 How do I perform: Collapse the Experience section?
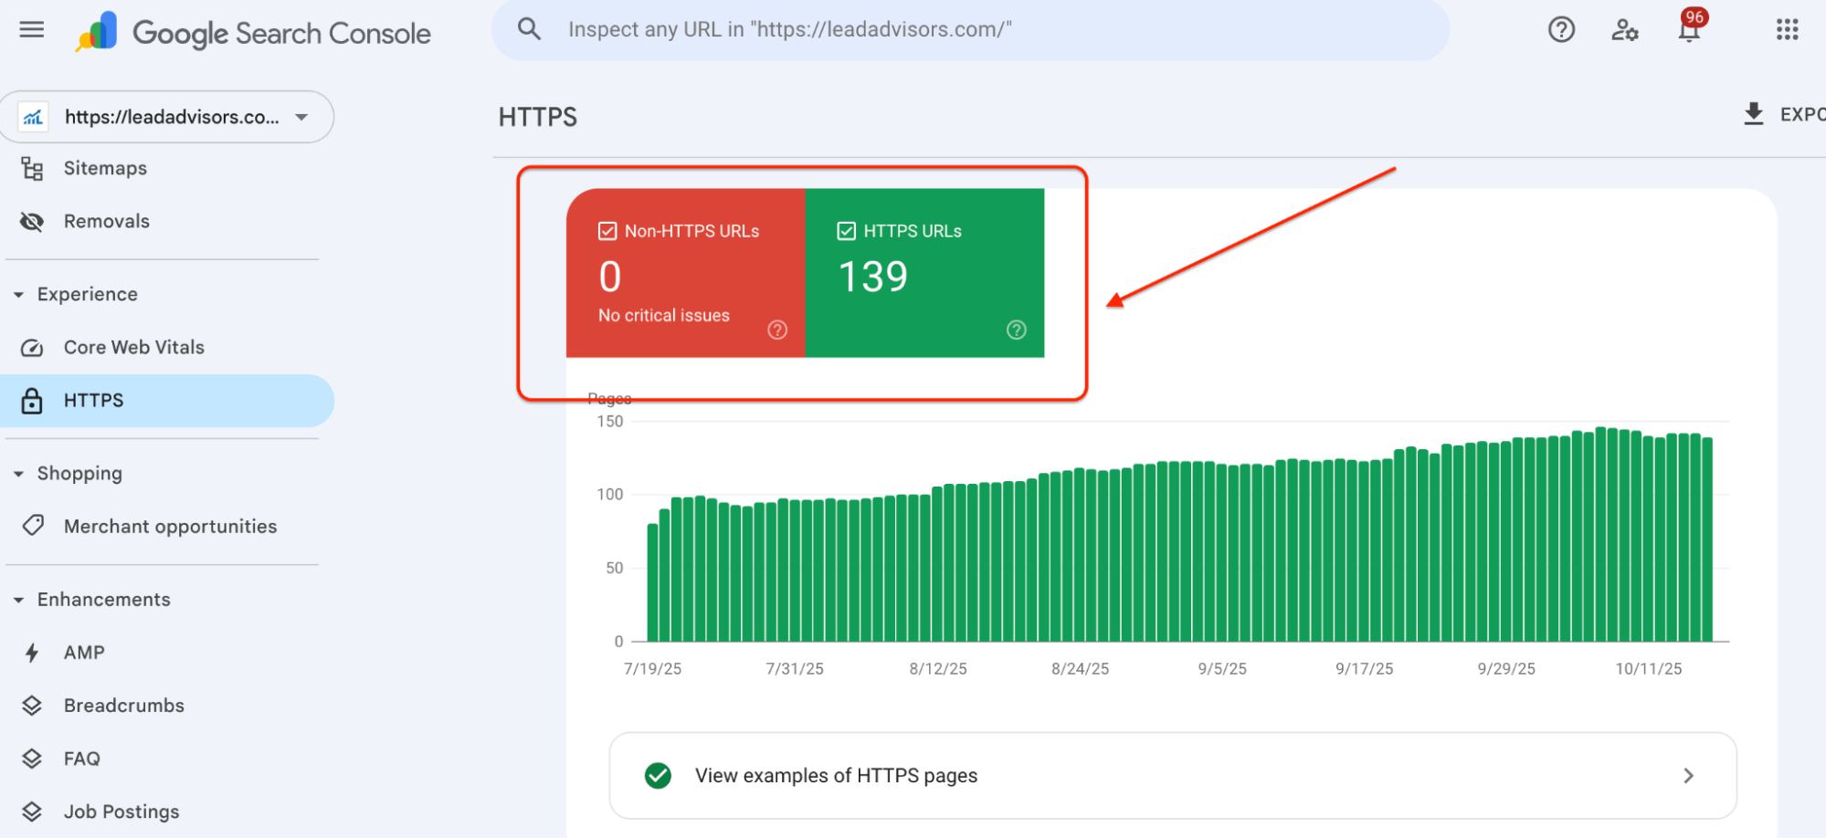[19, 295]
